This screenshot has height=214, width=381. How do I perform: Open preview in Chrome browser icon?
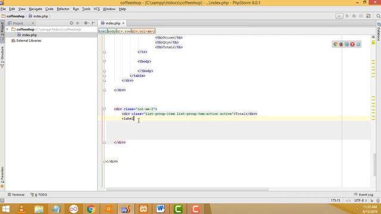tap(335, 45)
